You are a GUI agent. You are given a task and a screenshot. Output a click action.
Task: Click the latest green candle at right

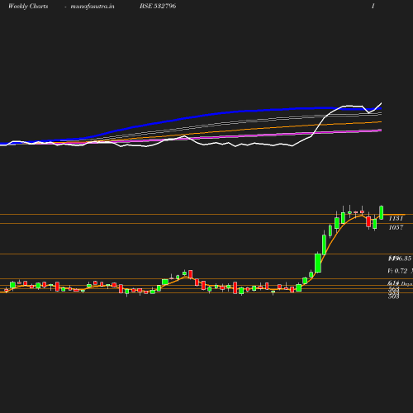(x=382, y=212)
